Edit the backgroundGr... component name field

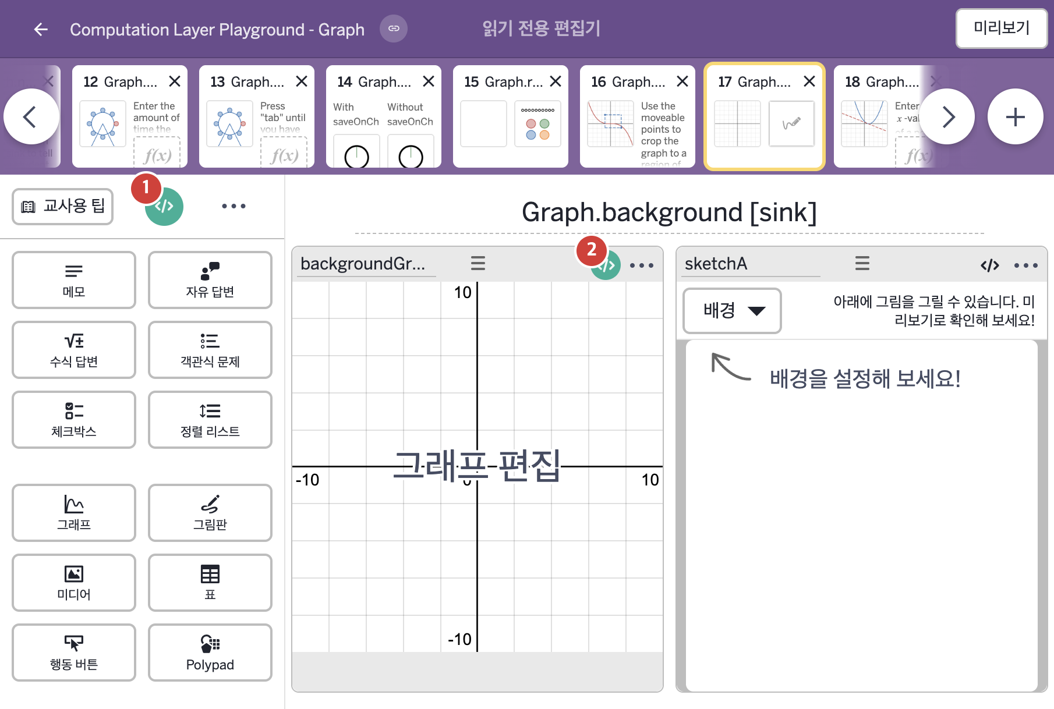pos(366,264)
